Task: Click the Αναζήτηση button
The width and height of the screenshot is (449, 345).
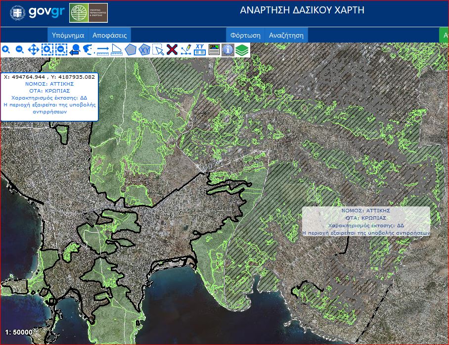Action: click(x=286, y=35)
